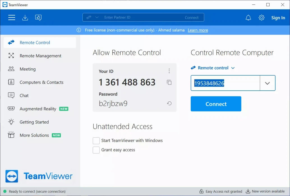Expand the Remote control mode dropdown
This screenshot has width=290, height=196.
pos(213,68)
